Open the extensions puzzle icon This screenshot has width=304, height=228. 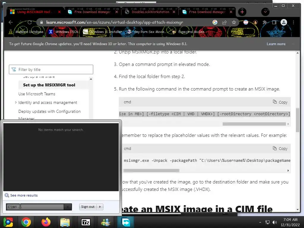[265, 22]
